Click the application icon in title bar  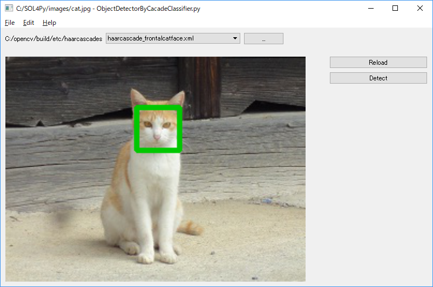9,8
